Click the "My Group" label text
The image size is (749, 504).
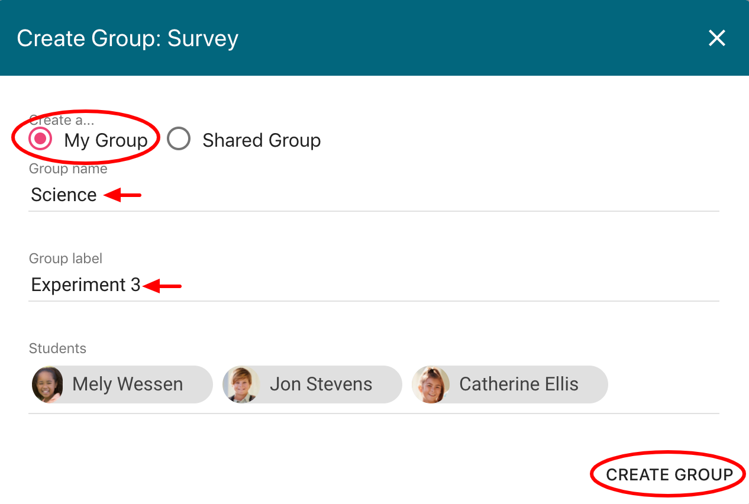point(106,140)
